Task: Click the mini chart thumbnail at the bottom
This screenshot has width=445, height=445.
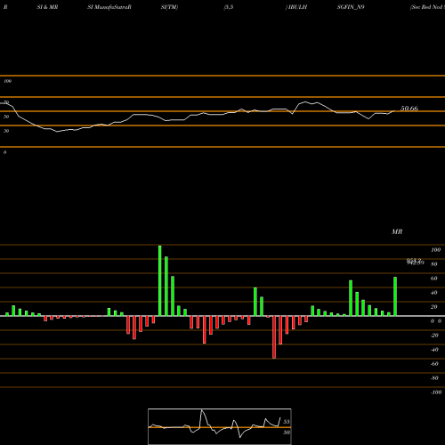Action: (x=220, y=426)
